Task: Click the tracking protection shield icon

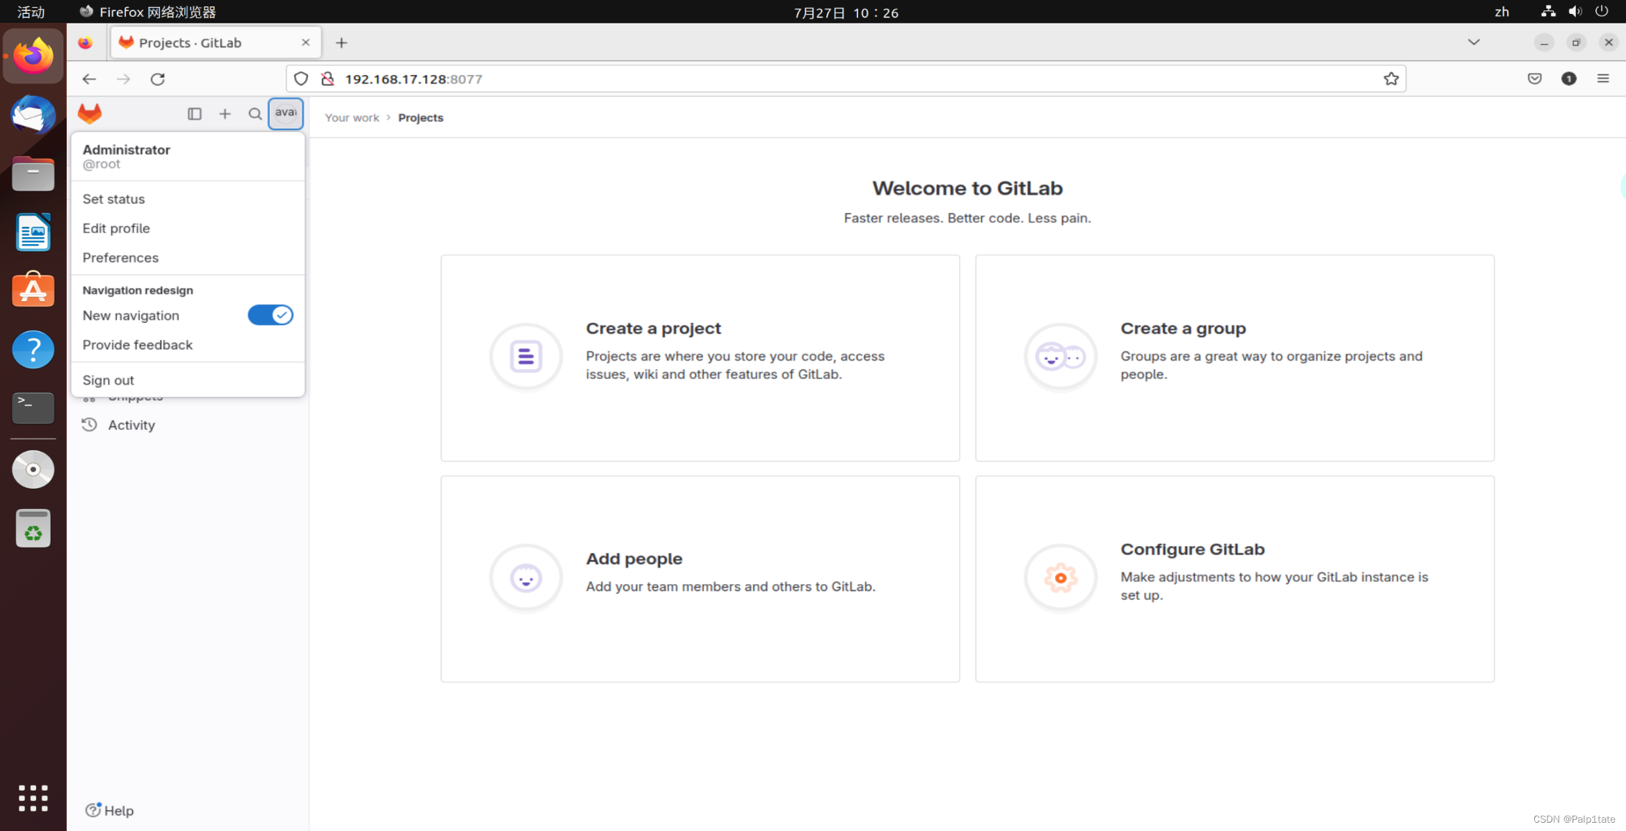Action: pos(300,79)
